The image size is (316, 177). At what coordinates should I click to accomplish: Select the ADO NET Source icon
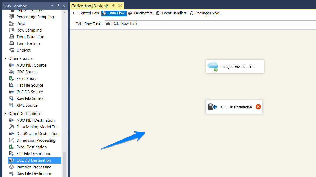(x=11, y=65)
